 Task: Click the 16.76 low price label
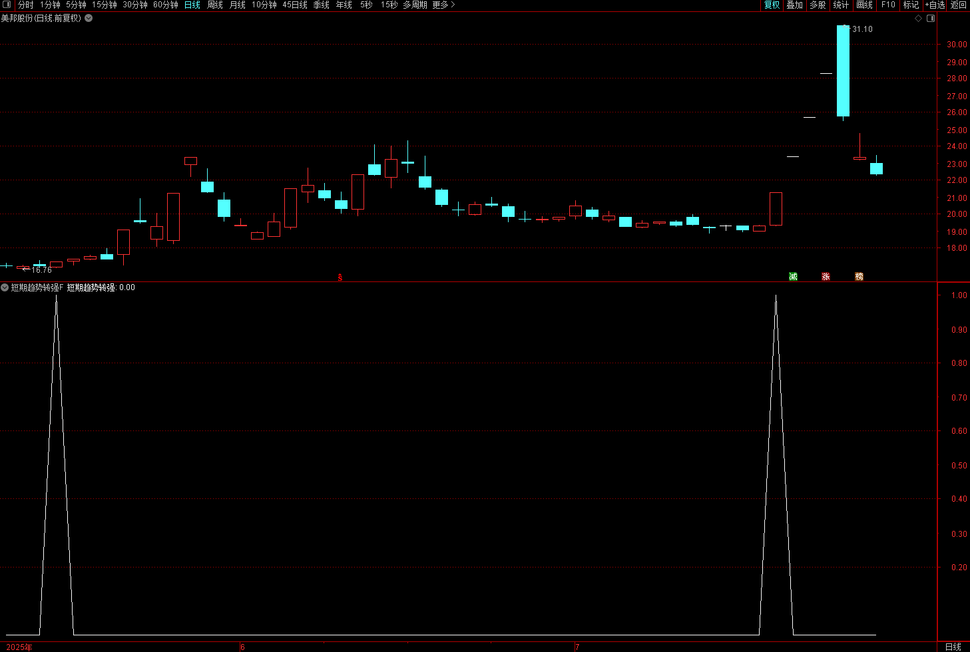coord(41,270)
